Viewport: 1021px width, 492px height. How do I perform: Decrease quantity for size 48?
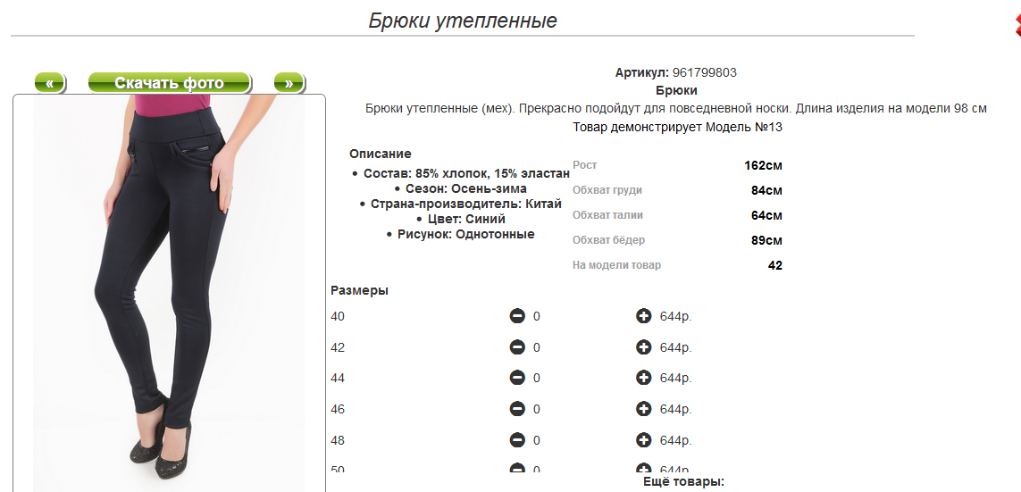517,440
